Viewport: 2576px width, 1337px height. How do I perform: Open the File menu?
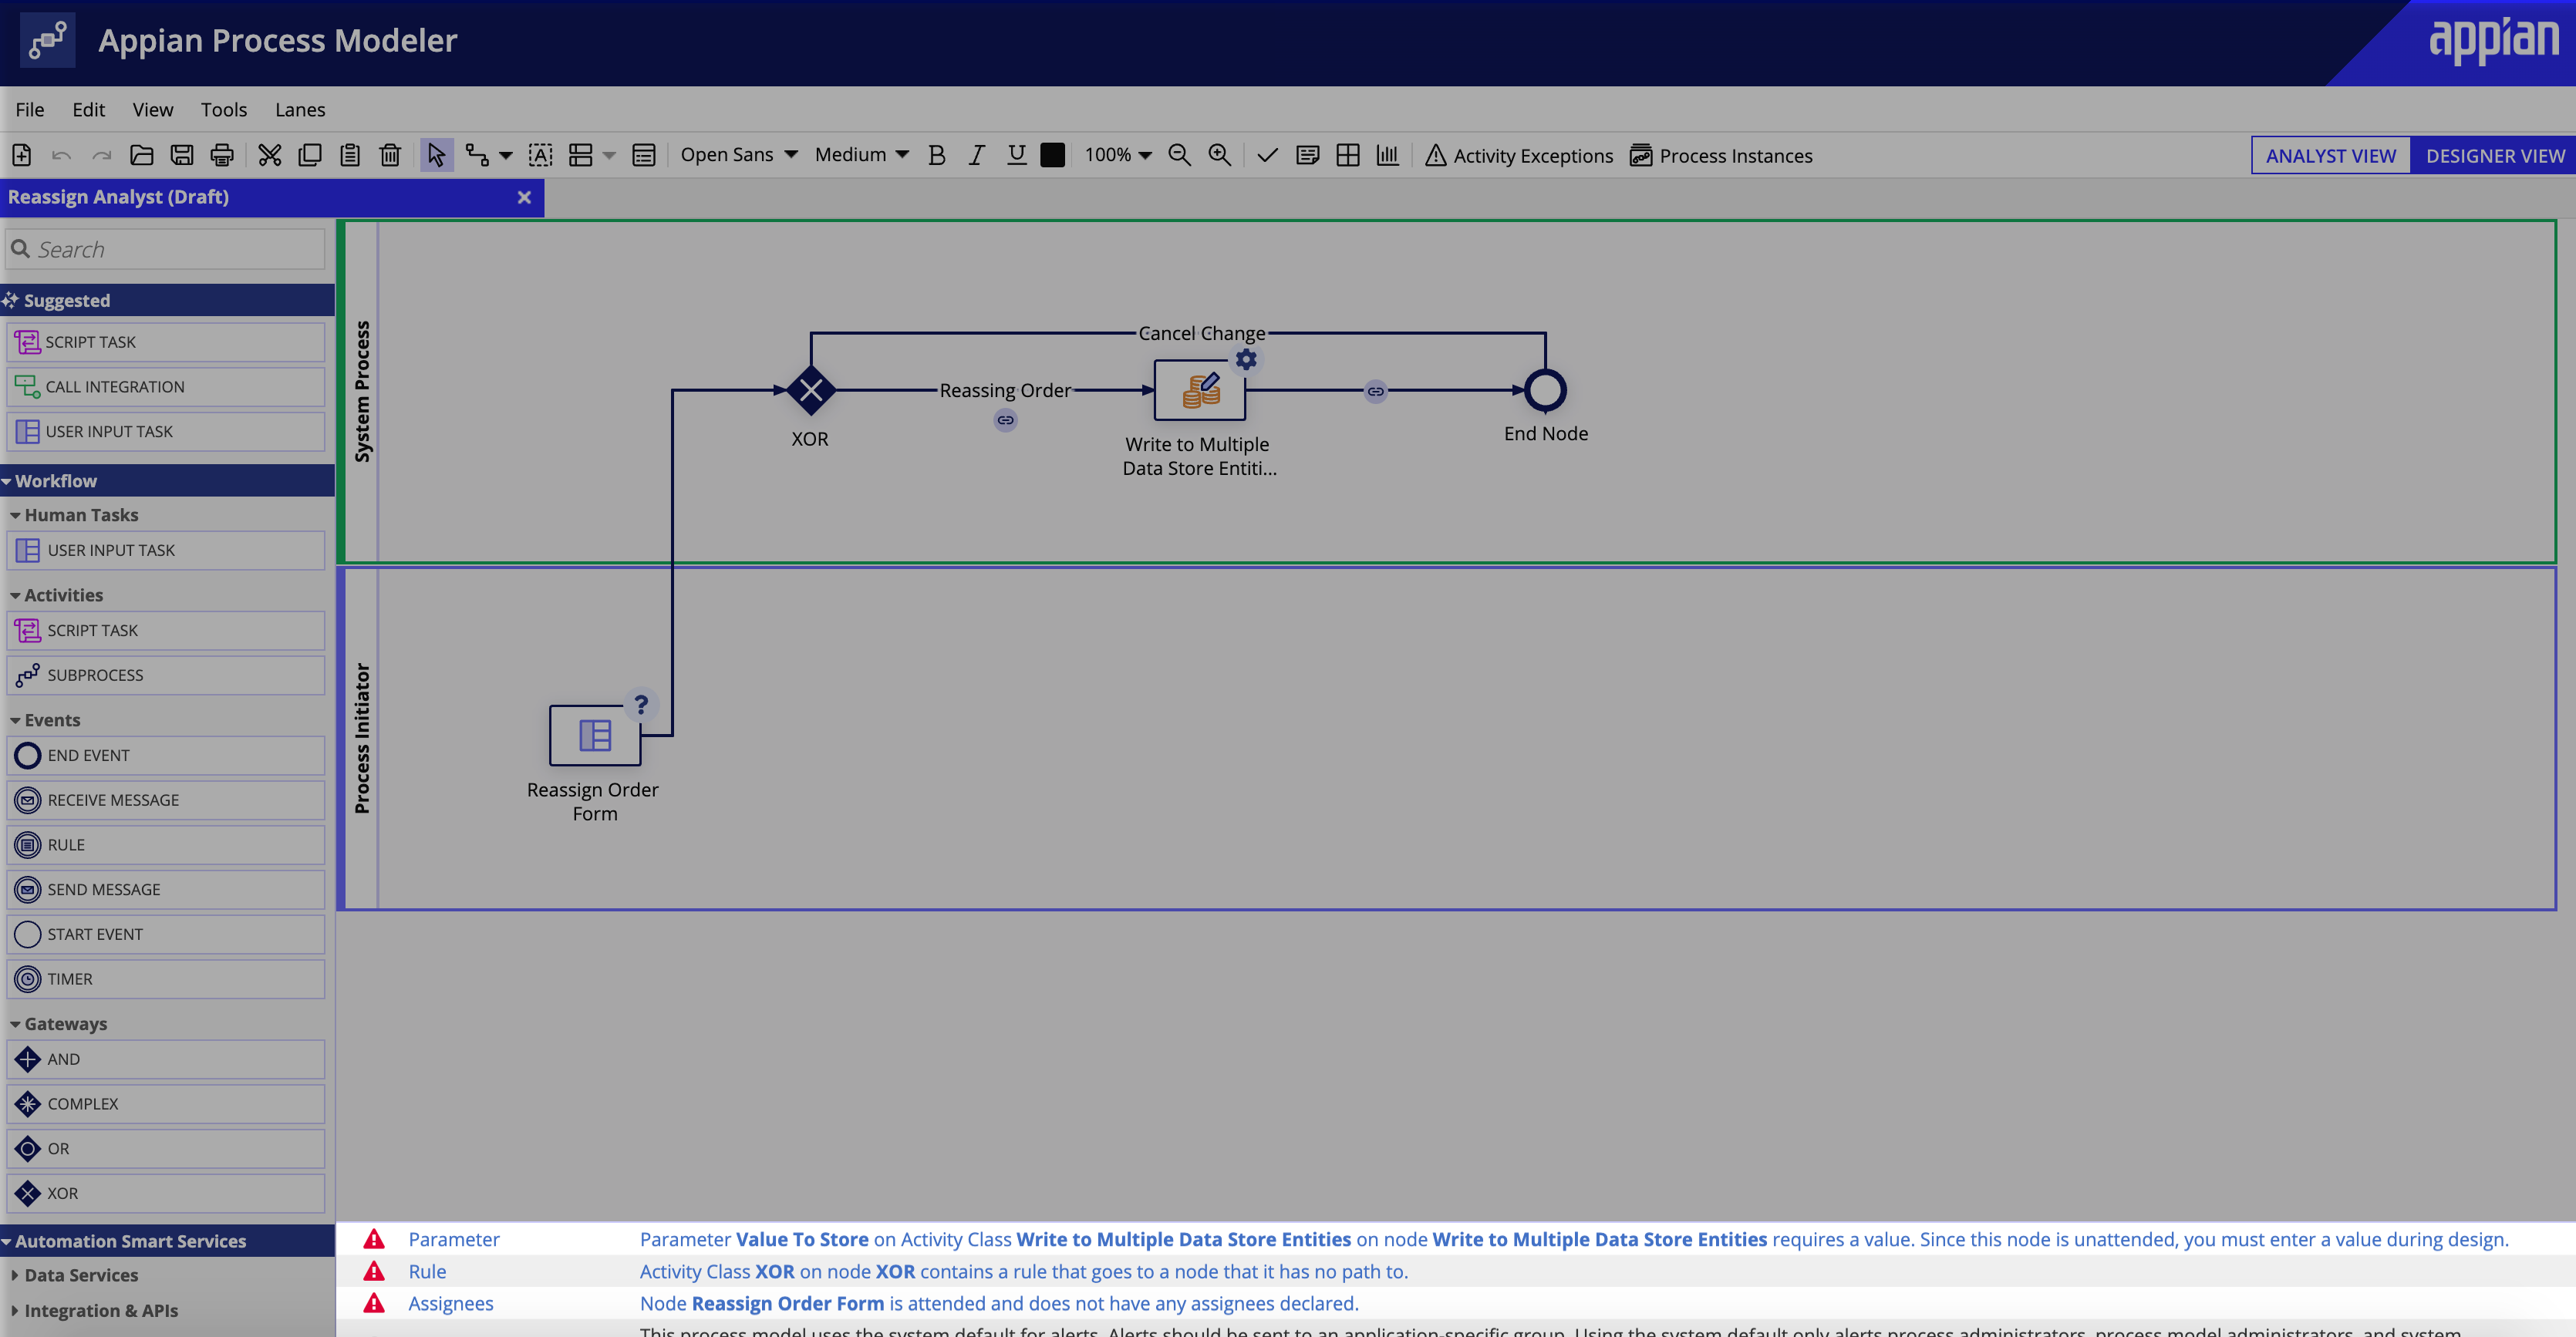[x=31, y=109]
